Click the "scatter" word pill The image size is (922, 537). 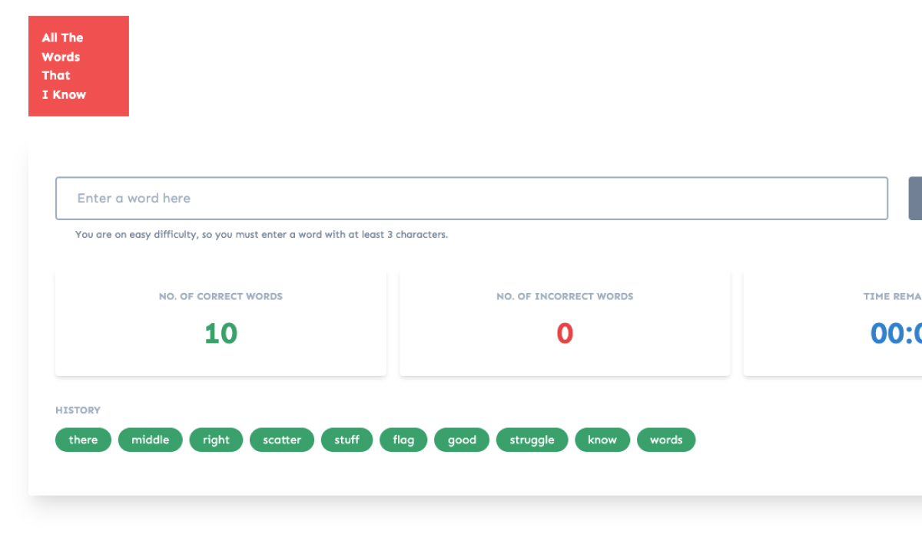[282, 440]
